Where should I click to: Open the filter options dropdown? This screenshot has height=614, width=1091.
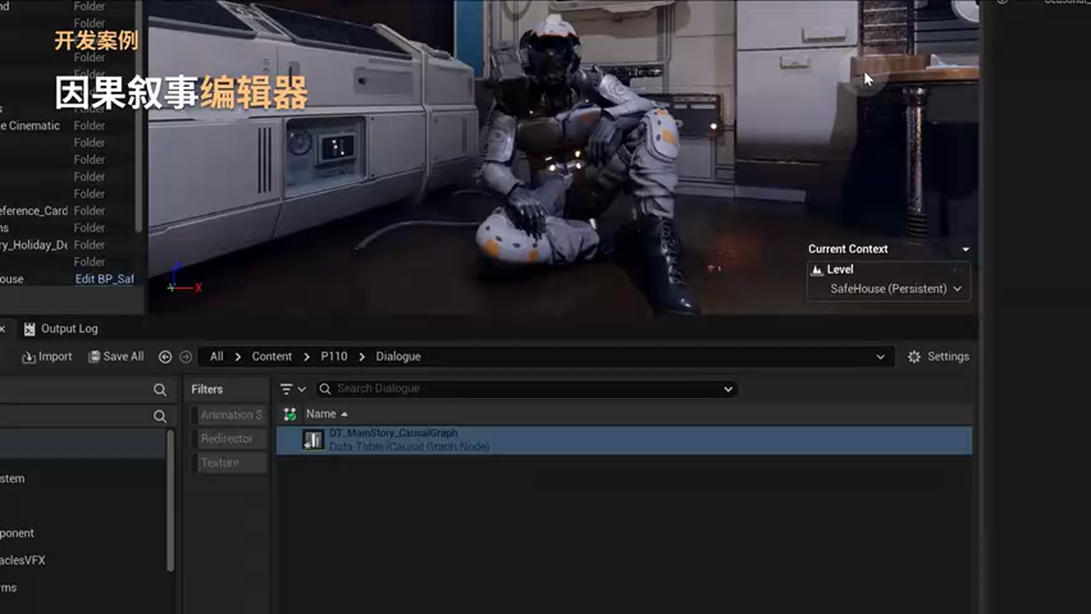292,389
